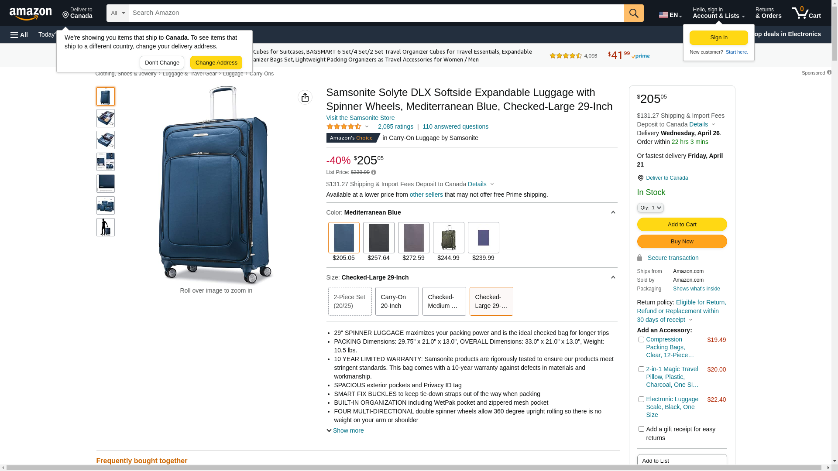Expand Show more product details
The height and width of the screenshot is (471, 838).
click(345, 430)
